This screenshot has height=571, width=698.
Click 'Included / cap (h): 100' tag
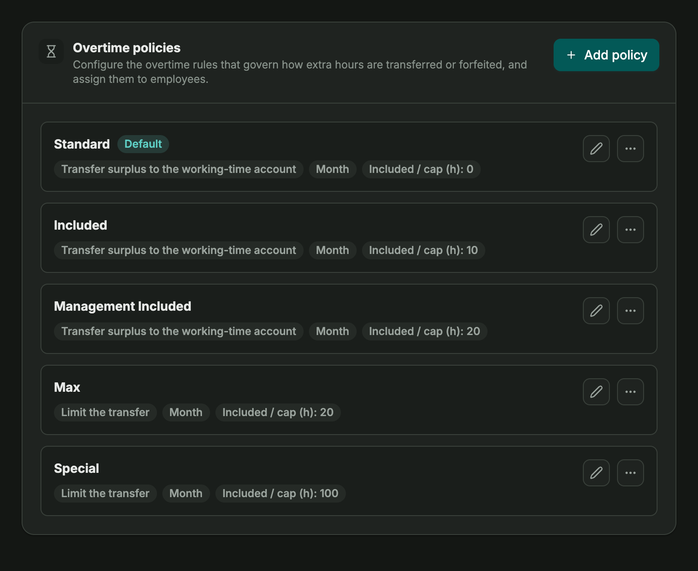(281, 494)
